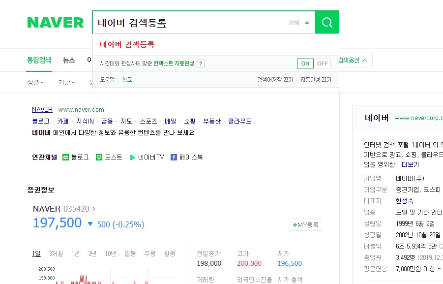
Task: Open the 부동산 sublink
Action: pos(212,121)
